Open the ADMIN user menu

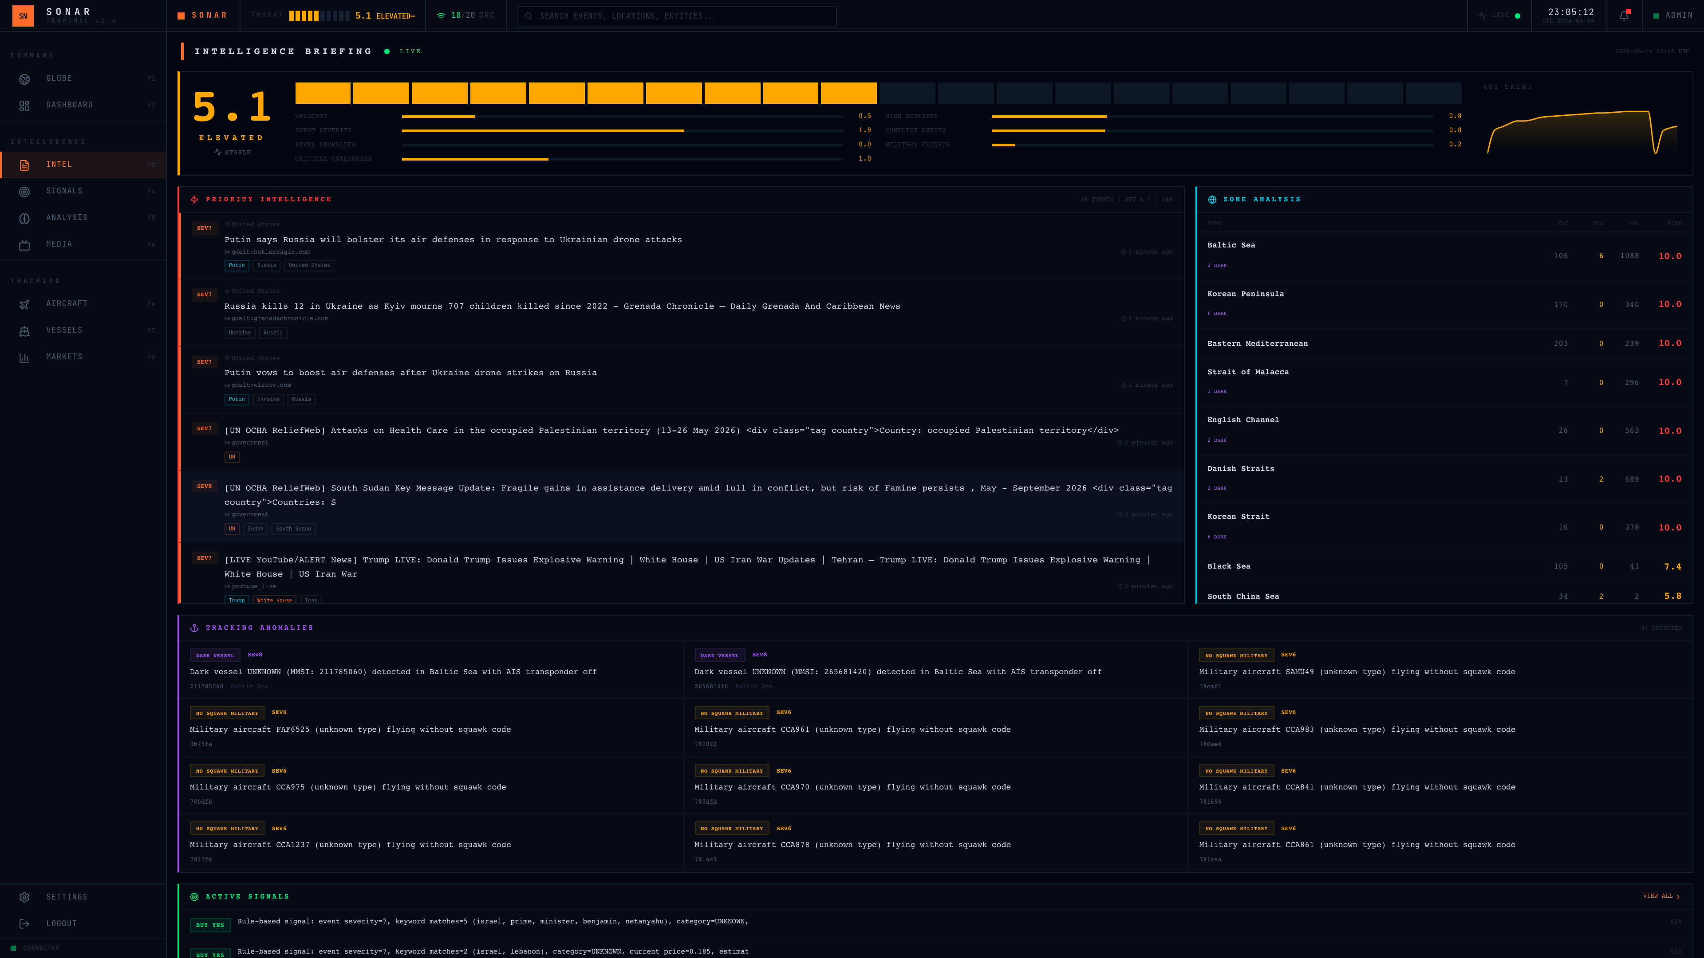click(1673, 15)
